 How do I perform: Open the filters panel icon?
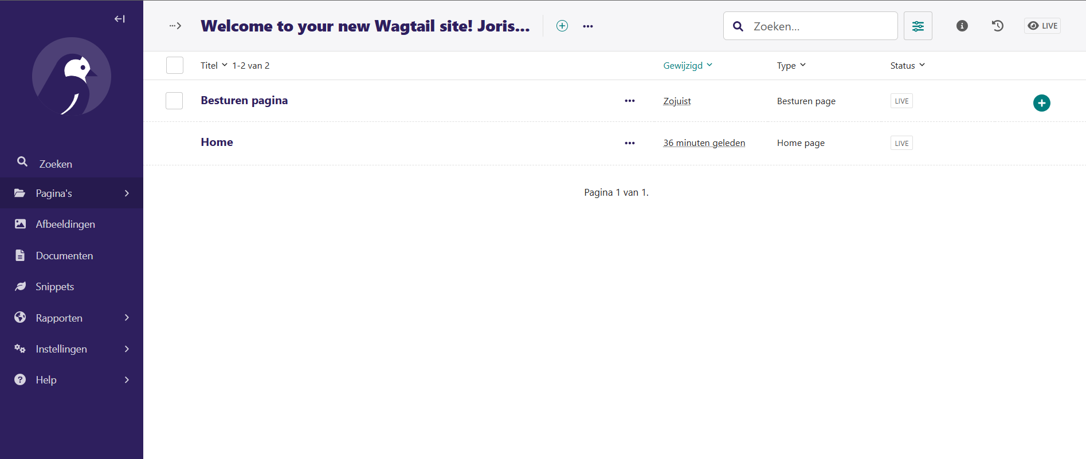(x=918, y=26)
